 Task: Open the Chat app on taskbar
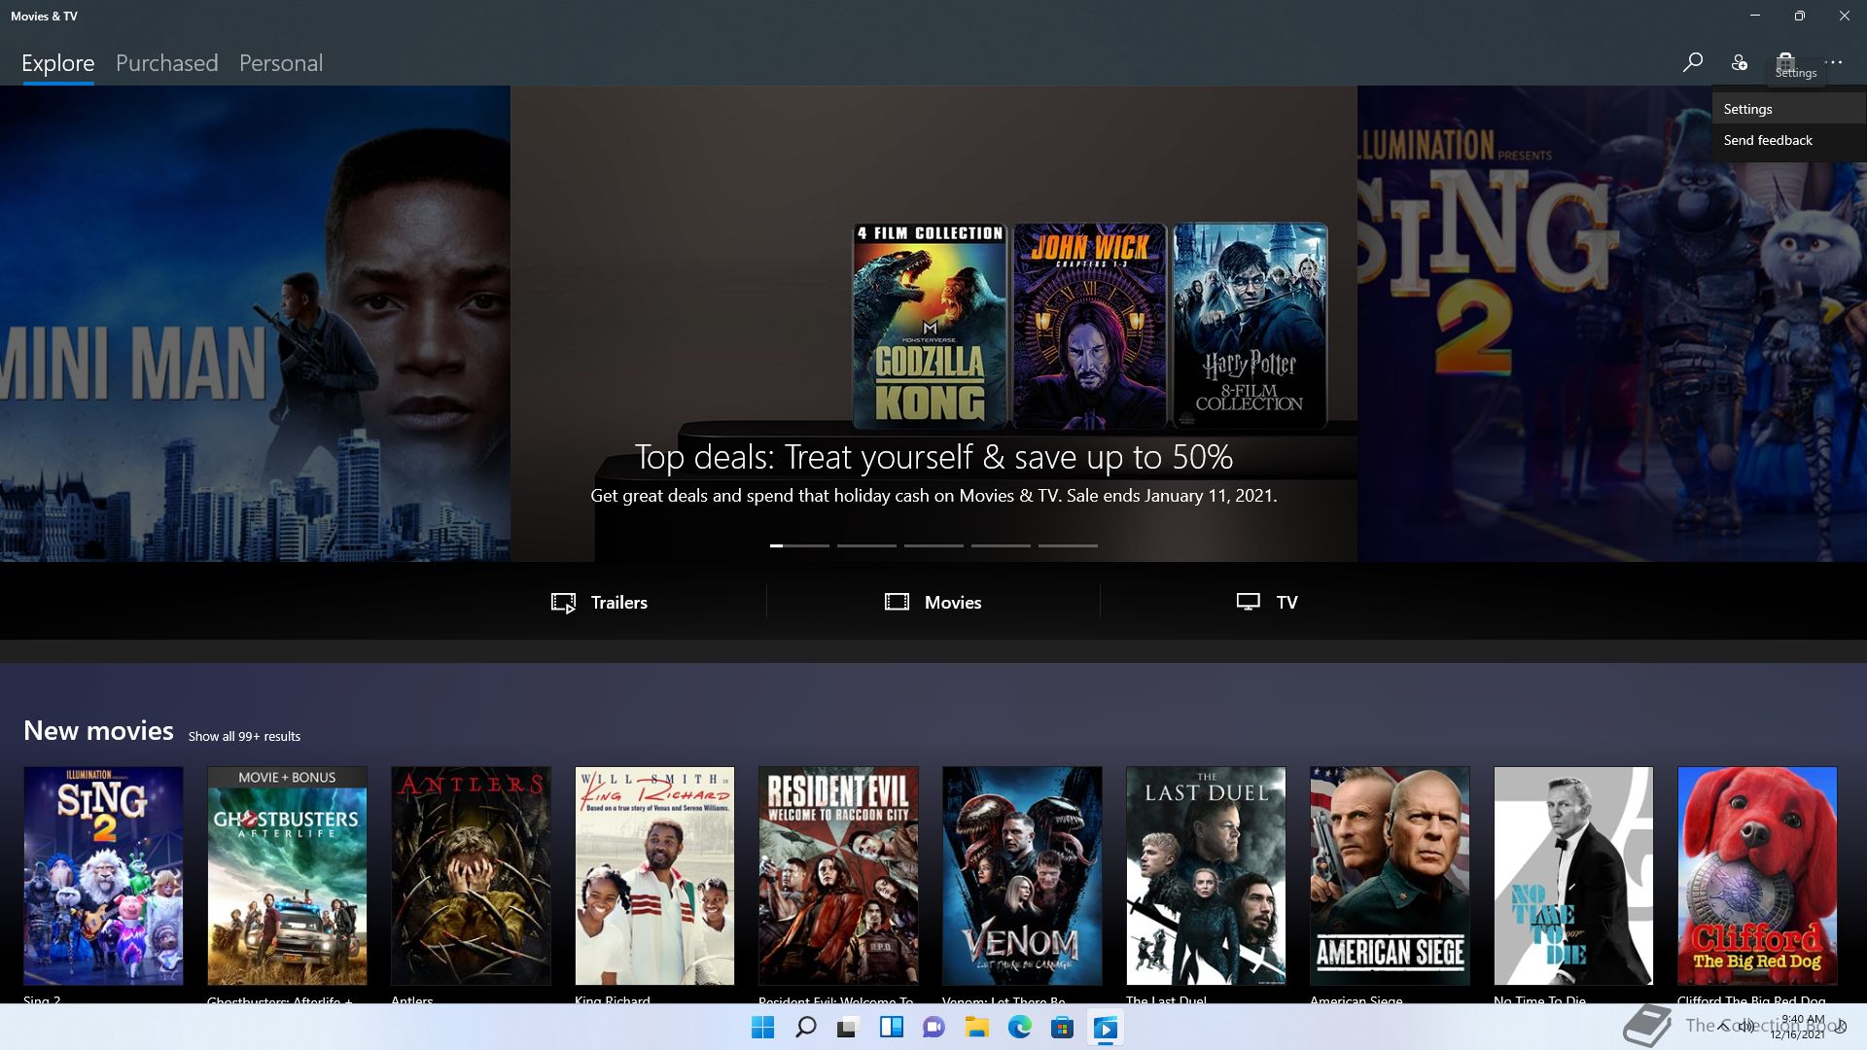(x=933, y=1028)
